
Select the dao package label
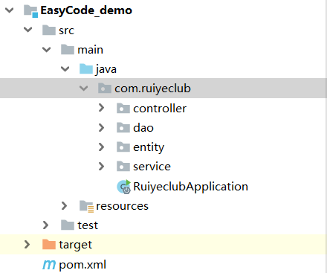click(x=143, y=128)
